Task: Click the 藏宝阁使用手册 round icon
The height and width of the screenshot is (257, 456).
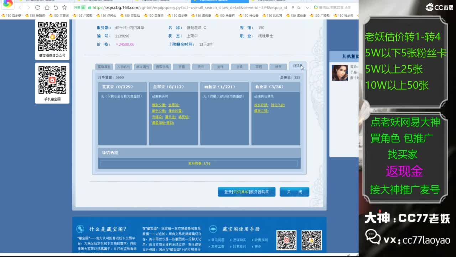Action: pyautogui.click(x=213, y=229)
